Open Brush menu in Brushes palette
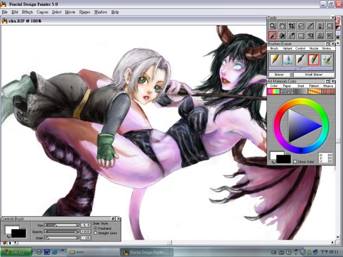This screenshot has height=257, width=343. [x=274, y=49]
